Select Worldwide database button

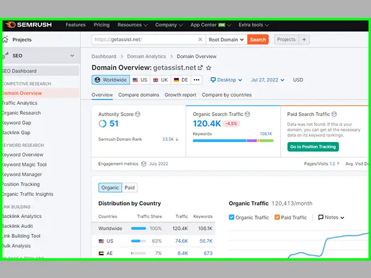coord(111,80)
